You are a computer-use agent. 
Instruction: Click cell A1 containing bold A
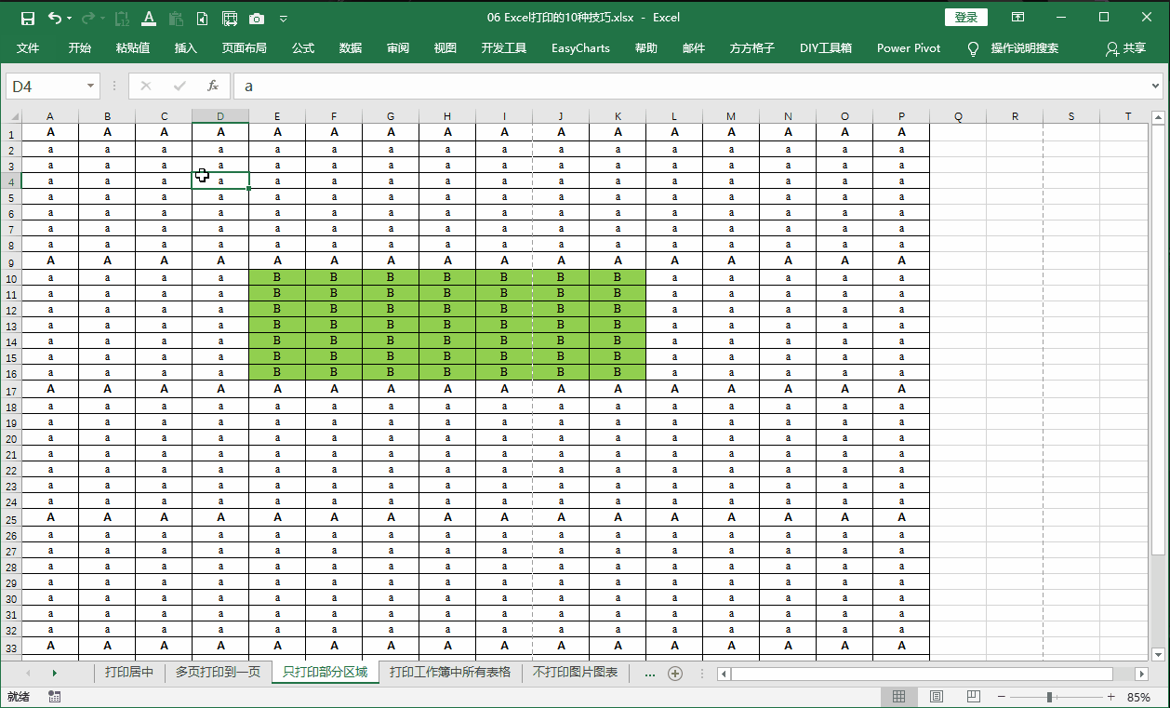point(50,132)
